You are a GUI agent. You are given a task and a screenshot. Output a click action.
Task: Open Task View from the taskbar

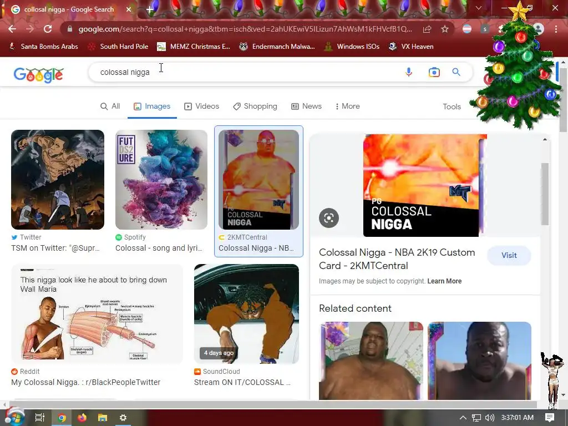(x=40, y=418)
